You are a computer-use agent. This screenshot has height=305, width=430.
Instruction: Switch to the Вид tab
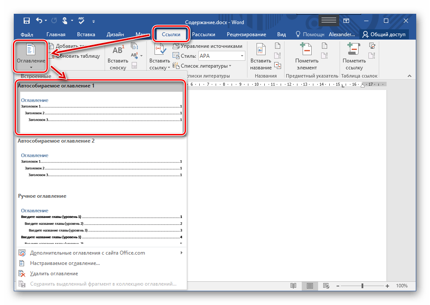point(282,34)
